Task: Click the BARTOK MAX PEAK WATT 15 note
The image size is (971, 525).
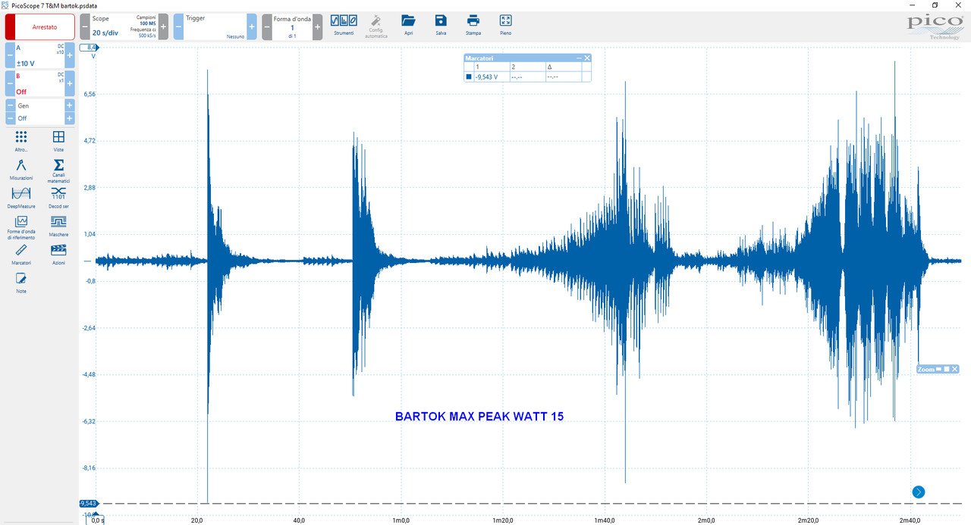Action: pos(479,417)
